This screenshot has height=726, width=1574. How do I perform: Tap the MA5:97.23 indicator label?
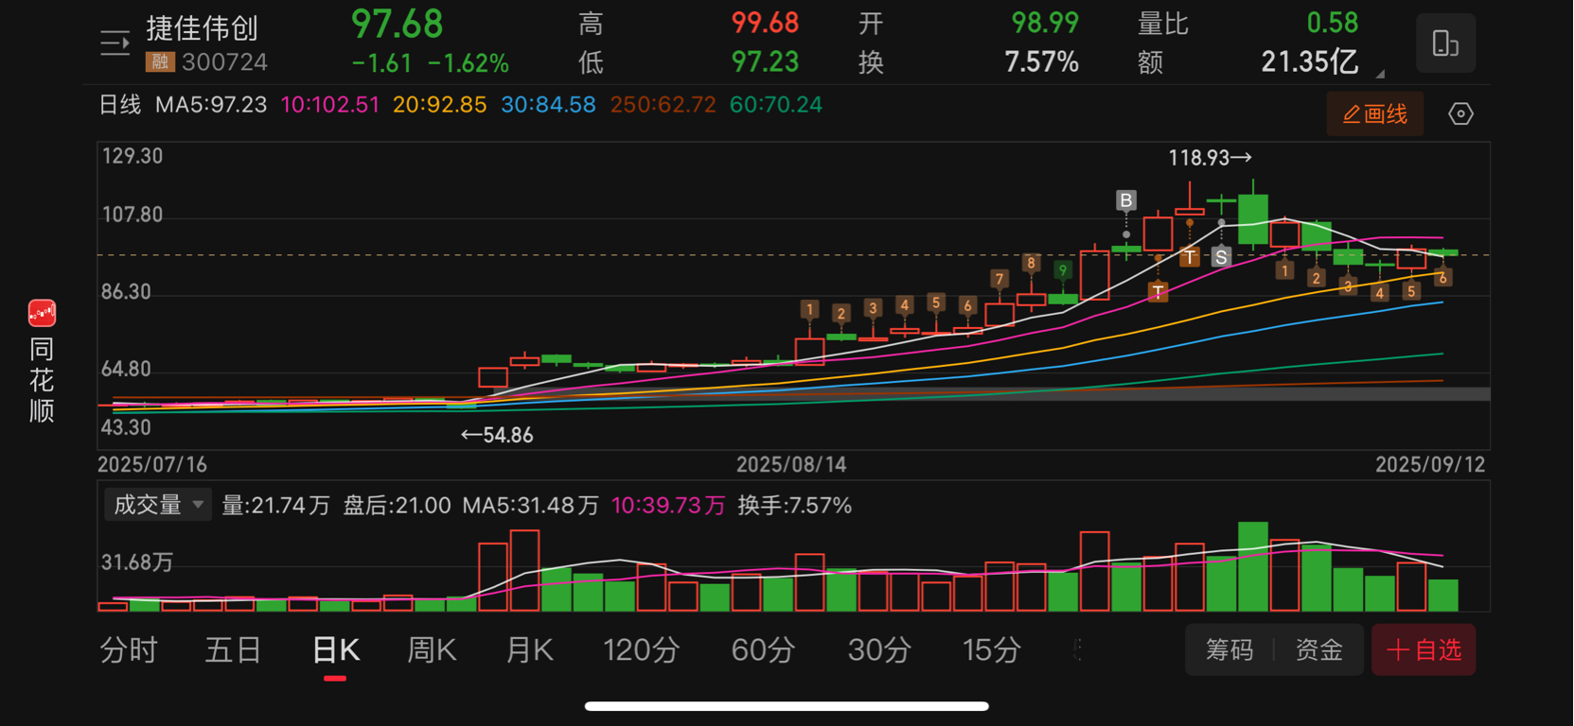[211, 105]
